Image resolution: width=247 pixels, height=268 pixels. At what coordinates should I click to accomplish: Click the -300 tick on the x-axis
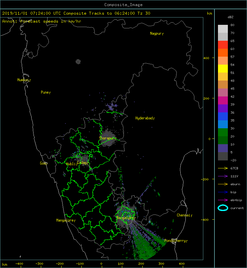click(x=40, y=264)
